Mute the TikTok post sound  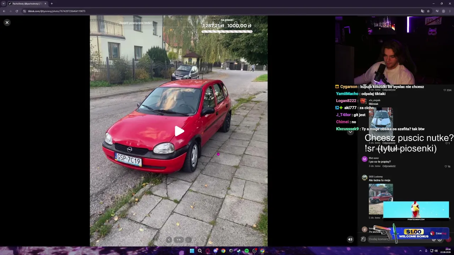point(350,239)
